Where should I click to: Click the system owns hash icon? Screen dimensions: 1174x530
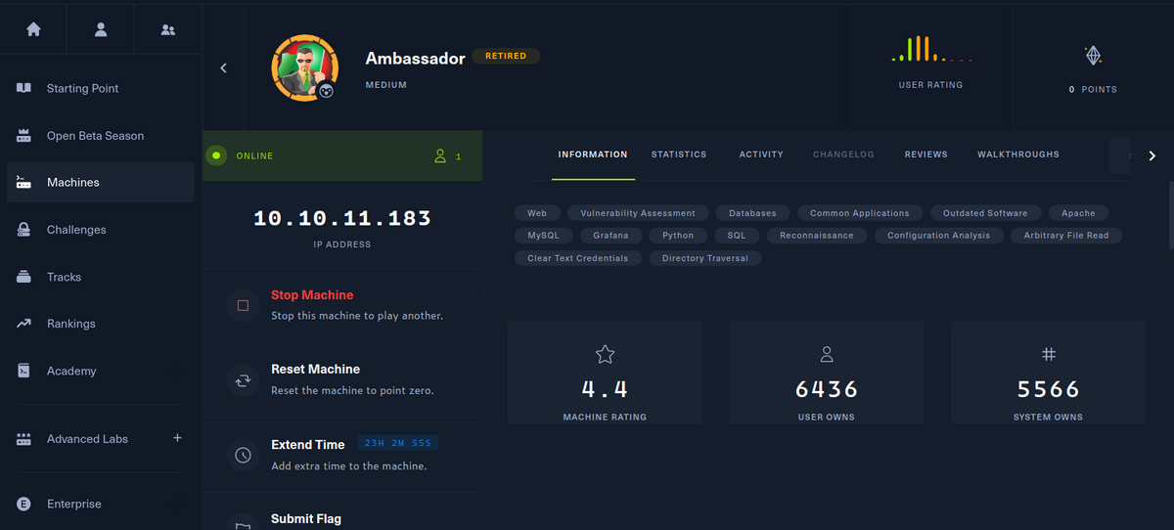[1048, 354]
